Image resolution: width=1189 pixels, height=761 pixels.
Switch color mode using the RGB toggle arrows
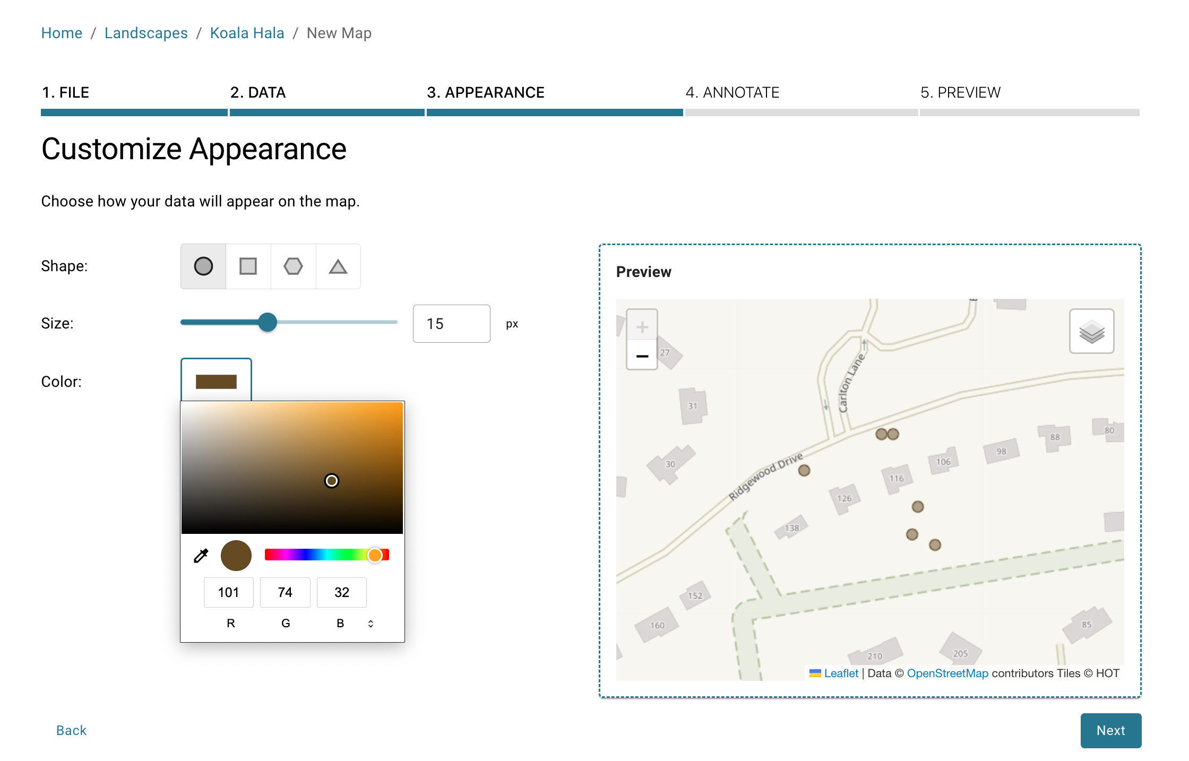coord(371,623)
